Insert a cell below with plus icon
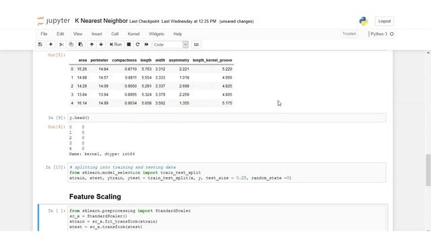 pyautogui.click(x=51, y=44)
